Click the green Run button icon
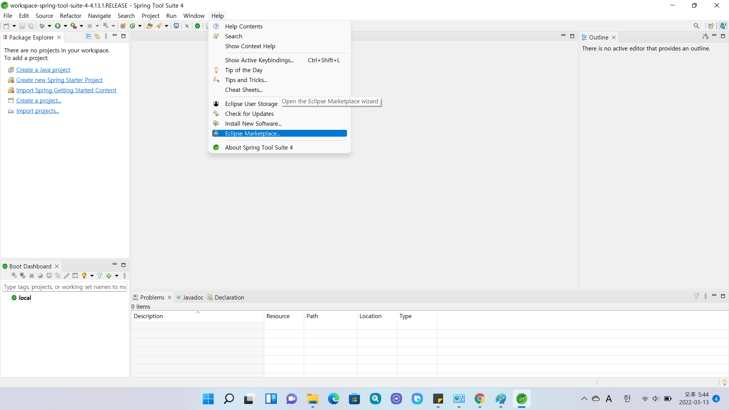 coord(58,26)
